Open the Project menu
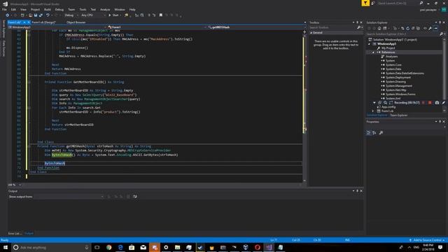 pos(35,9)
